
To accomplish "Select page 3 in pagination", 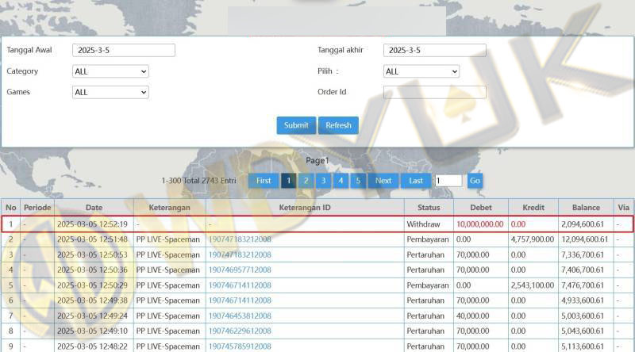I will click(323, 181).
